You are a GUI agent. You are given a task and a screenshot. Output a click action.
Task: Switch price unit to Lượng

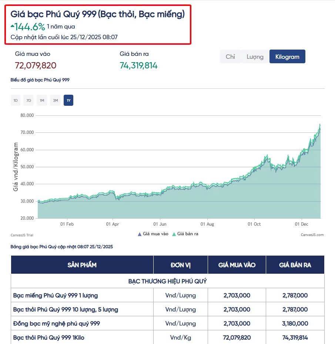pyautogui.click(x=255, y=57)
